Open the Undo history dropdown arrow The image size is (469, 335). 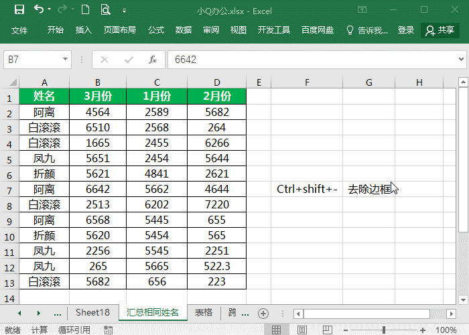click(50, 9)
